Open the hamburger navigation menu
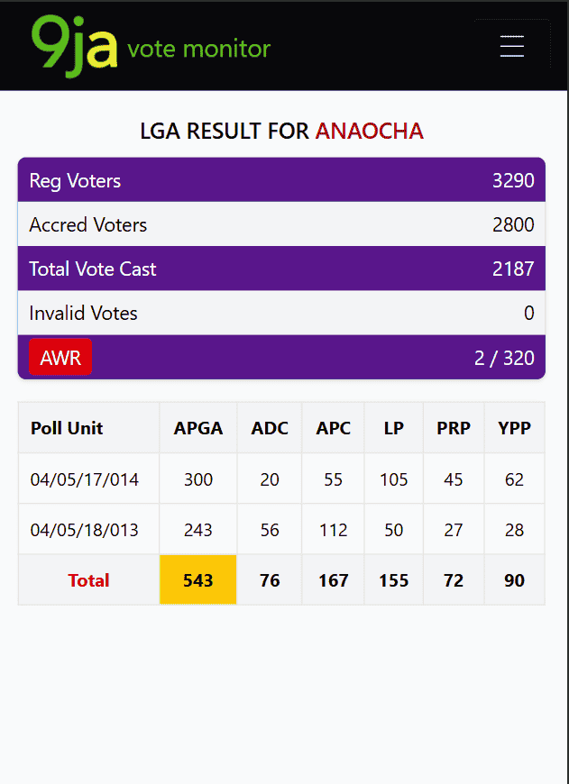The height and width of the screenshot is (784, 569). (x=511, y=46)
